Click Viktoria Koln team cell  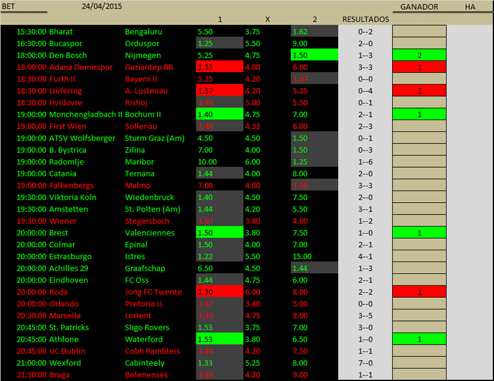(x=72, y=197)
